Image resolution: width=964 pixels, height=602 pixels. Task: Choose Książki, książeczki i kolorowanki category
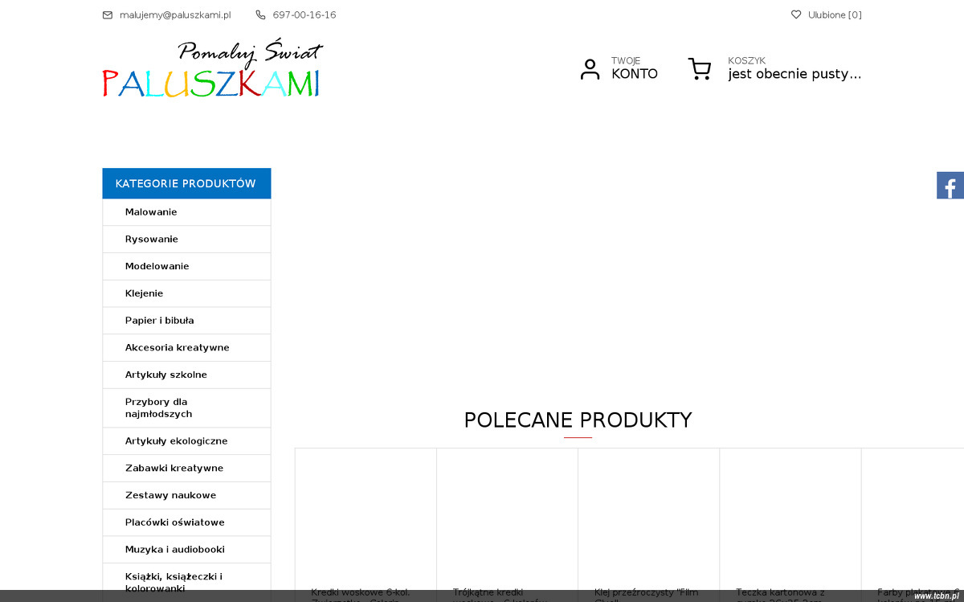pyautogui.click(x=186, y=583)
